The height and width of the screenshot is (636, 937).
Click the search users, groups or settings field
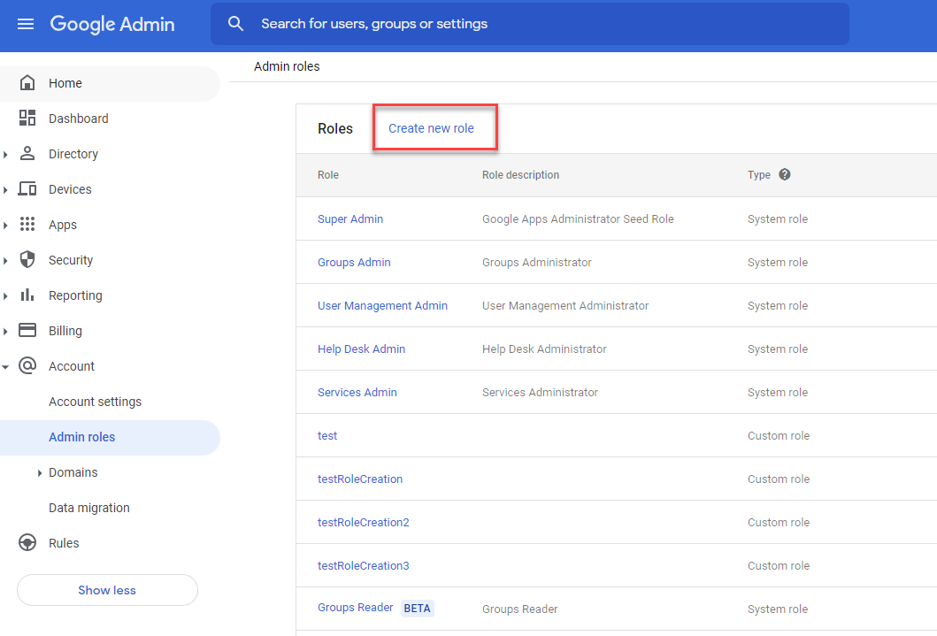531,24
